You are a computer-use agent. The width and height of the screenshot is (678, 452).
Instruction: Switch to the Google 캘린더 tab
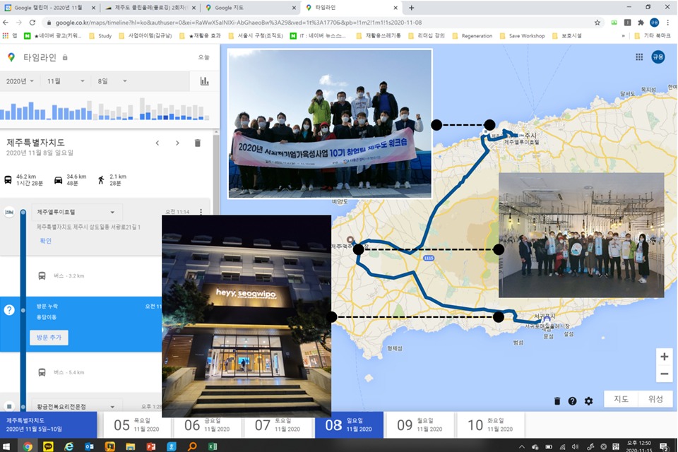[49, 8]
